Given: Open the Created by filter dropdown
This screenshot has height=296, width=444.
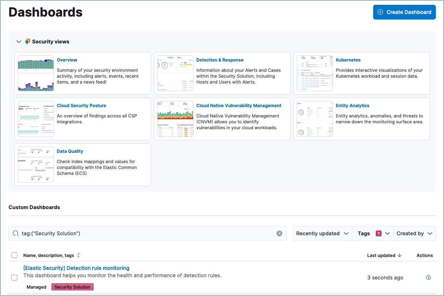Looking at the screenshot, I should pyautogui.click(x=414, y=233).
